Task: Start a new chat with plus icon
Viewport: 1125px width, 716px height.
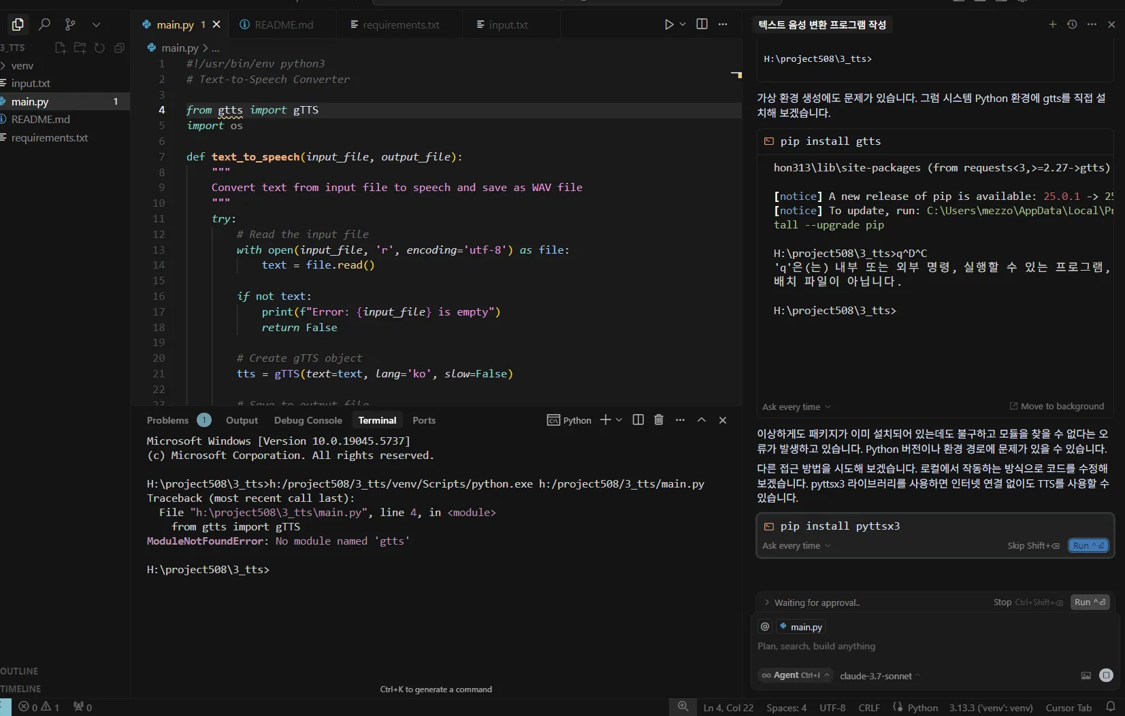Action: tap(1052, 24)
